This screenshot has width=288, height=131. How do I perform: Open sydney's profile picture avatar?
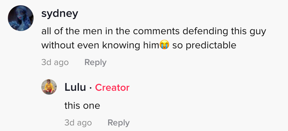pyautogui.click(x=20, y=19)
